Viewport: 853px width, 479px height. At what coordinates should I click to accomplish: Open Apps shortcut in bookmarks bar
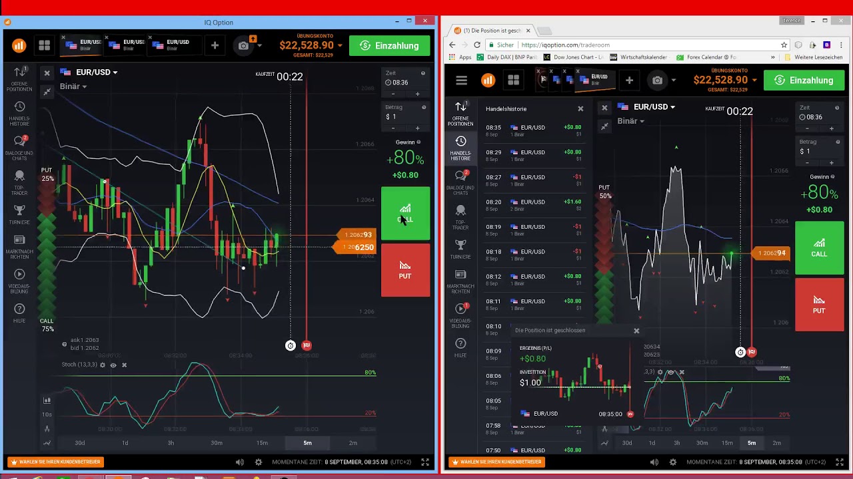coord(460,57)
